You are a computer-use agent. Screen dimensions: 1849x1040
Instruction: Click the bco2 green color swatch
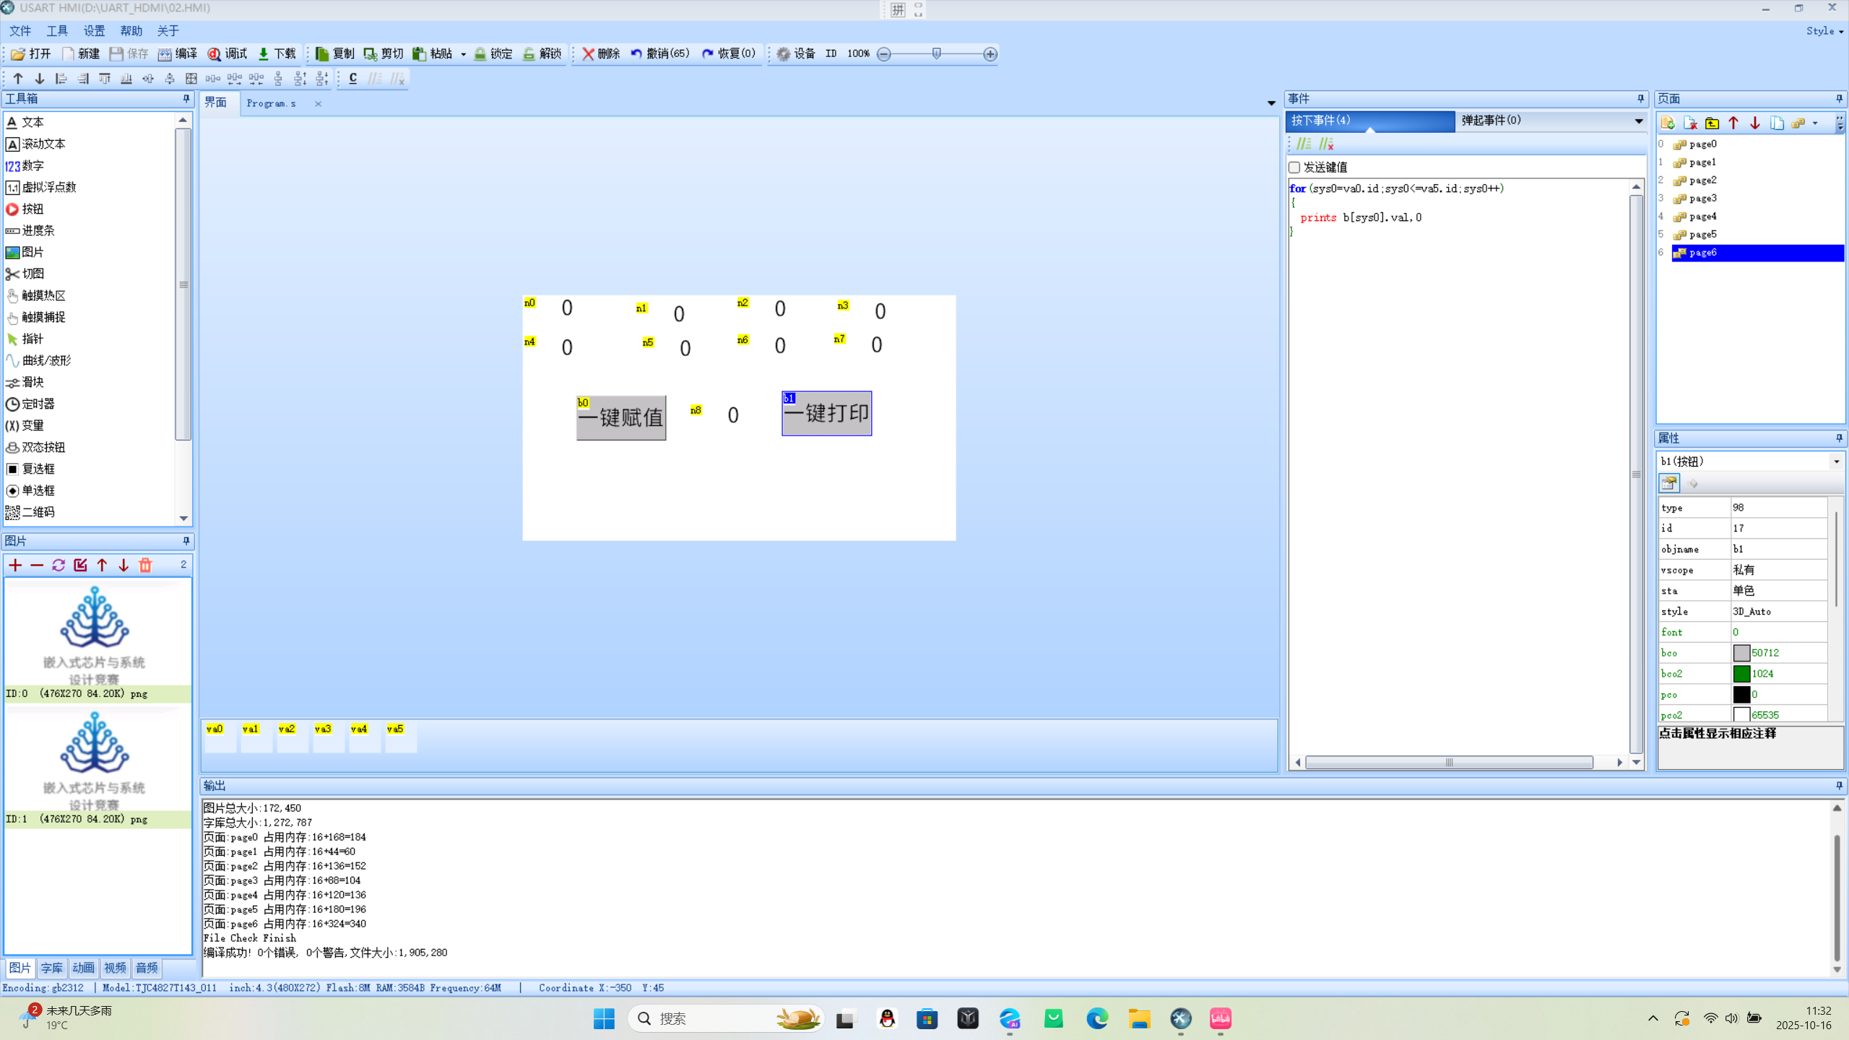click(1741, 674)
